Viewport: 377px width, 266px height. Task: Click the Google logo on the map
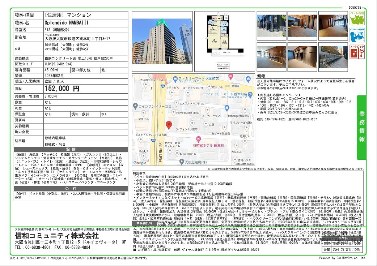click(x=140, y=163)
